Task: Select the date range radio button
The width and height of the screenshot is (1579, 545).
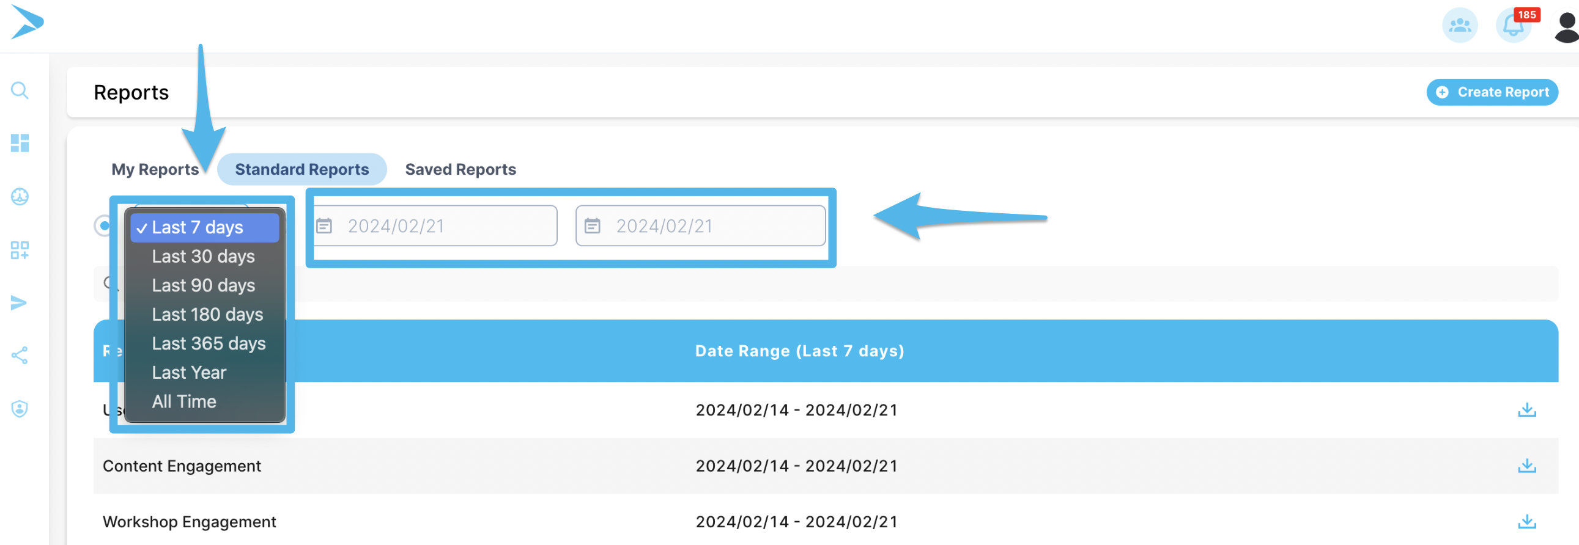Action: point(103,226)
